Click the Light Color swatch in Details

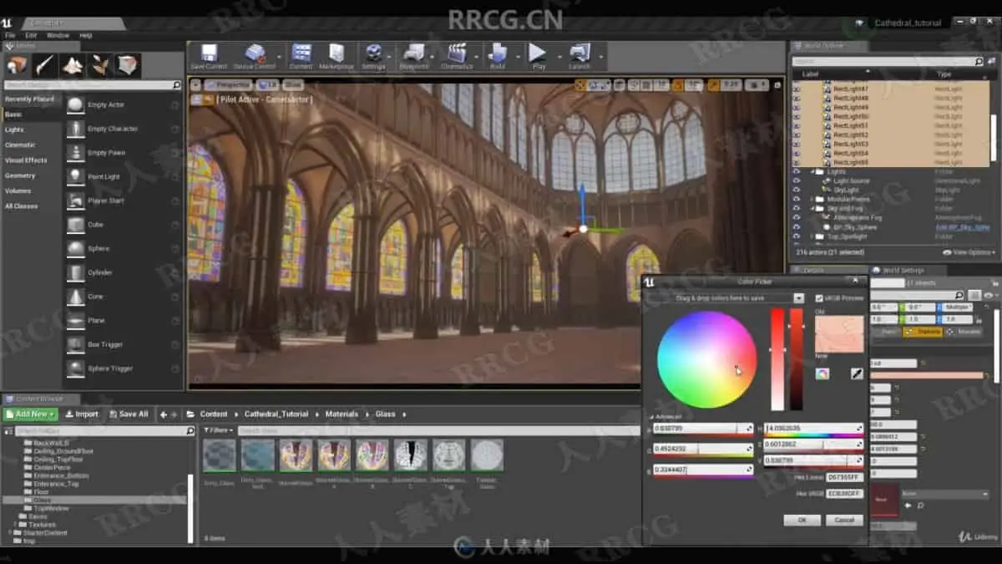[927, 375]
